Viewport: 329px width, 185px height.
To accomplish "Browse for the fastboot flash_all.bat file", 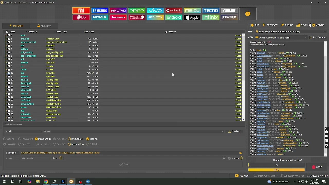I will pos(241,153).
